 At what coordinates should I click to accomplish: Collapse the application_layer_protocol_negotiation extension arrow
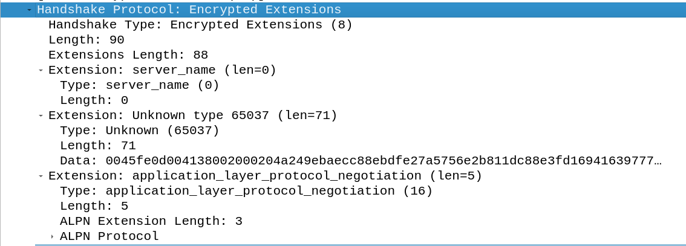41,176
